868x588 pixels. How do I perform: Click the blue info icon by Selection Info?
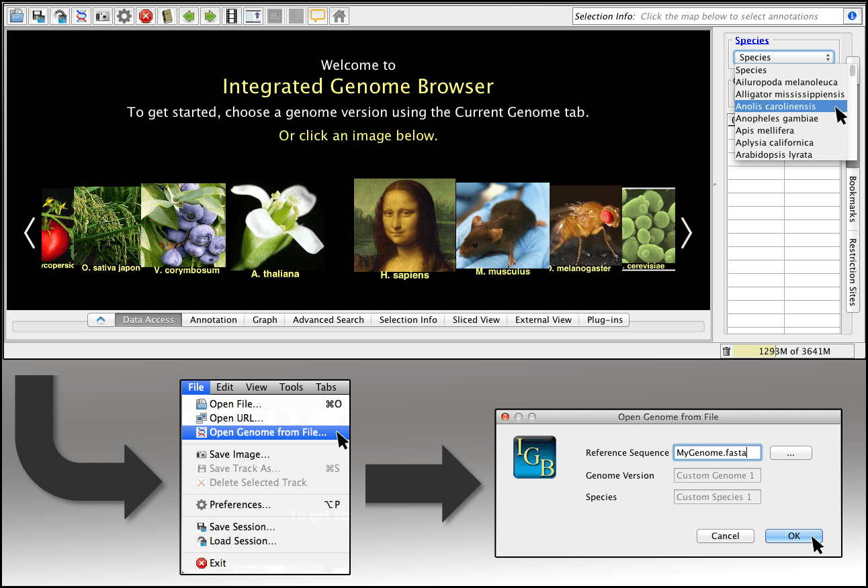852,16
